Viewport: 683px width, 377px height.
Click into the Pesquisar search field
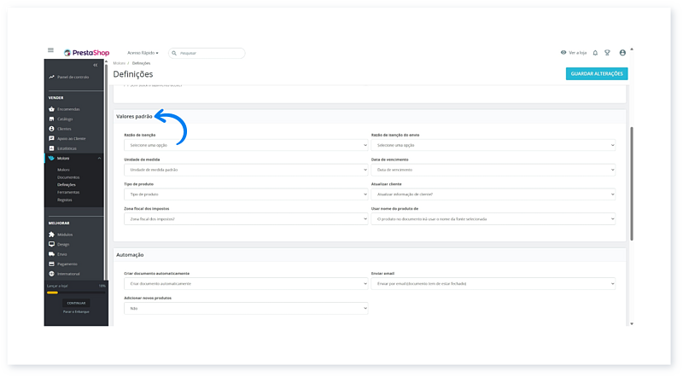coord(209,53)
